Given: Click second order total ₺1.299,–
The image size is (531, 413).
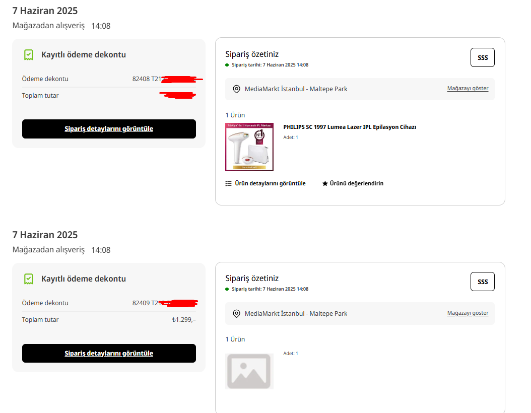Looking at the screenshot, I should (184, 320).
